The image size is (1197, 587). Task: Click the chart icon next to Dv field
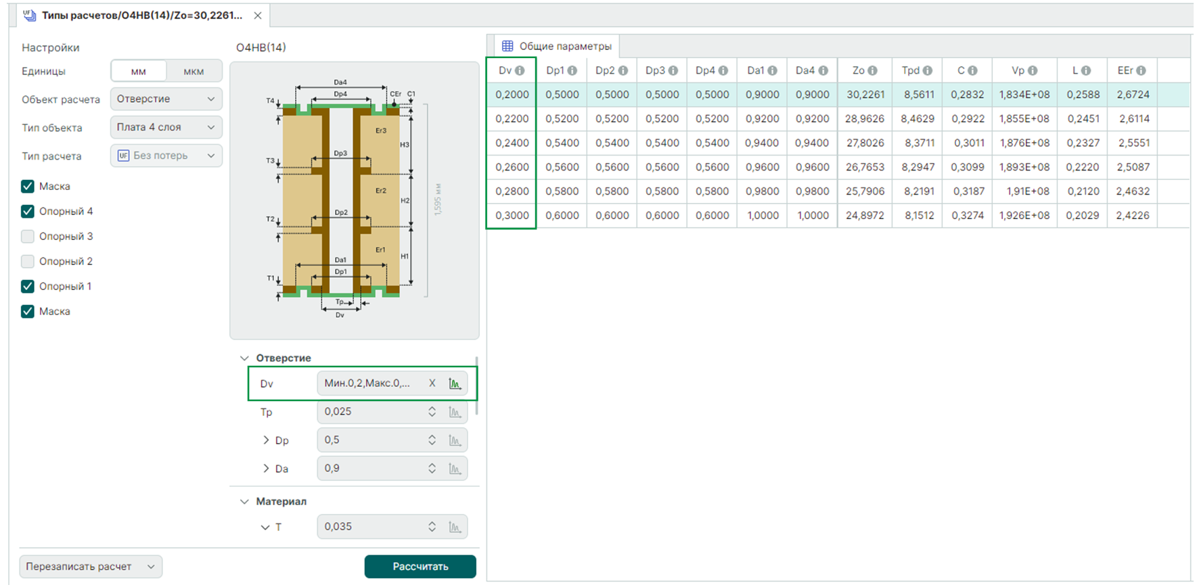[455, 383]
